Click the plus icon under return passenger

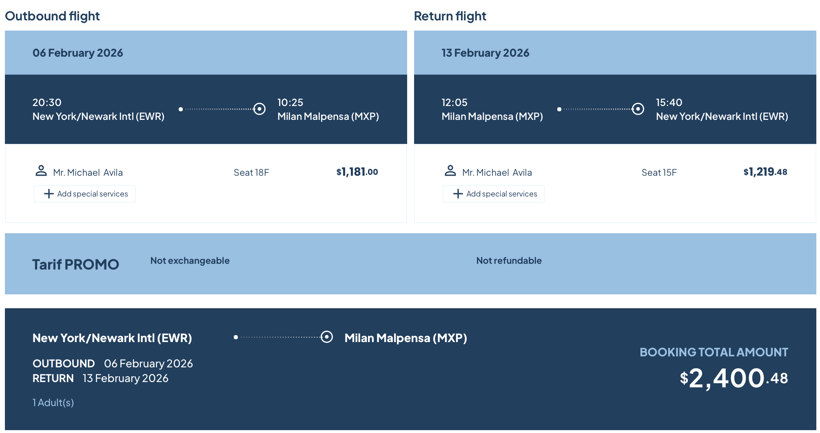click(x=458, y=194)
